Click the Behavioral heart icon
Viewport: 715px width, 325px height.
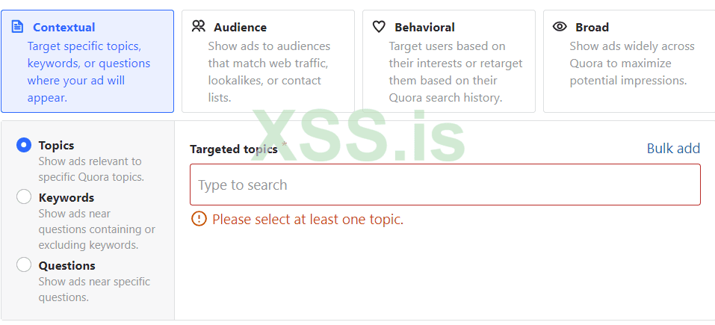pos(379,27)
